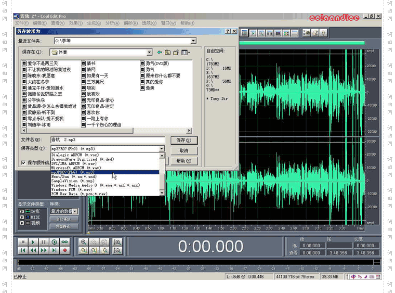
Task: Click the Rewind transport button
Action: pos(33,250)
